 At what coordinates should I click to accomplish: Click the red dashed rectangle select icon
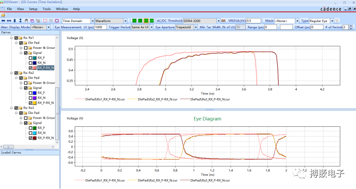point(45,21)
